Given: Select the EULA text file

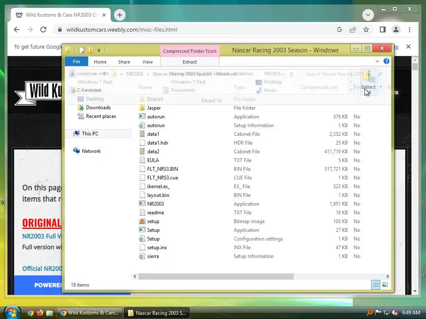Looking at the screenshot, I should click(x=153, y=160).
